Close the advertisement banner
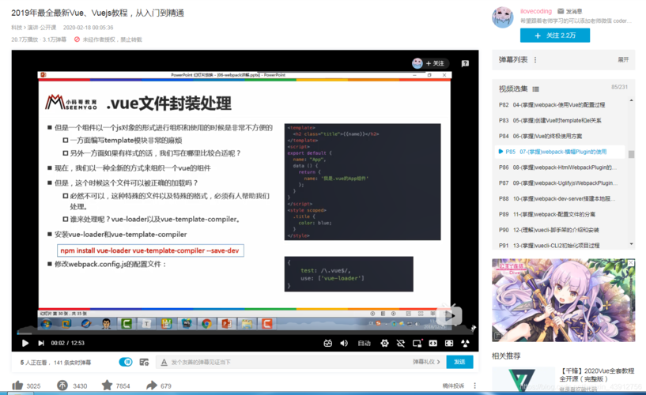The image size is (646, 395). [631, 262]
